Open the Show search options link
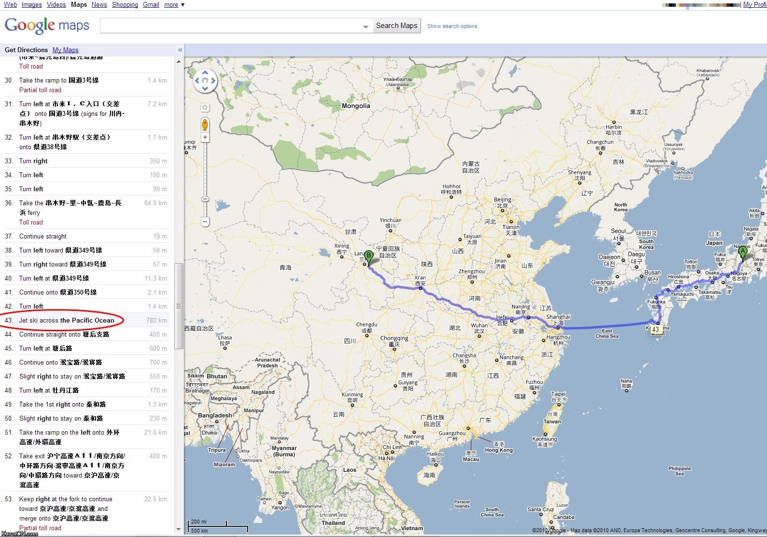The image size is (767, 537). (x=452, y=27)
